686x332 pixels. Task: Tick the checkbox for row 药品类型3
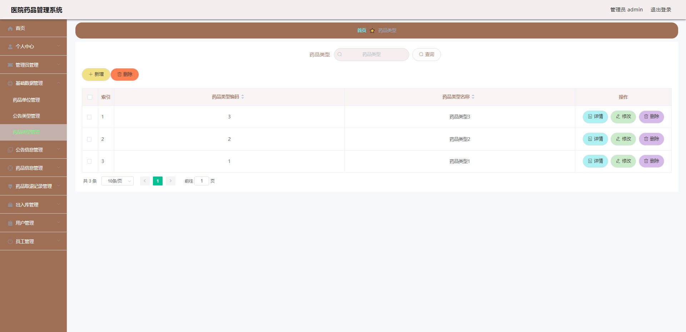coord(89,117)
